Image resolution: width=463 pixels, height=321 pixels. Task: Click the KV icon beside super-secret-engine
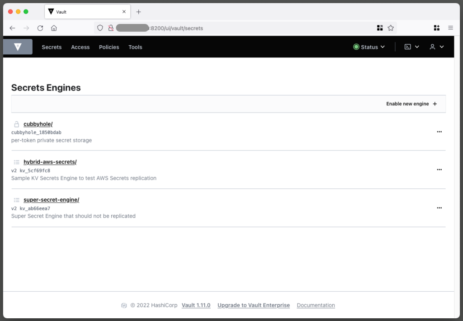click(x=16, y=199)
